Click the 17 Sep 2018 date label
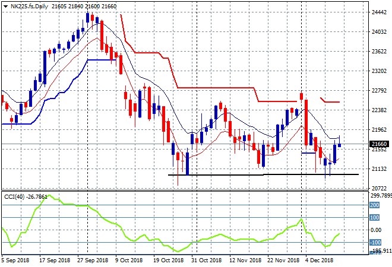Viewport: 392px width, 267px height. point(55,260)
